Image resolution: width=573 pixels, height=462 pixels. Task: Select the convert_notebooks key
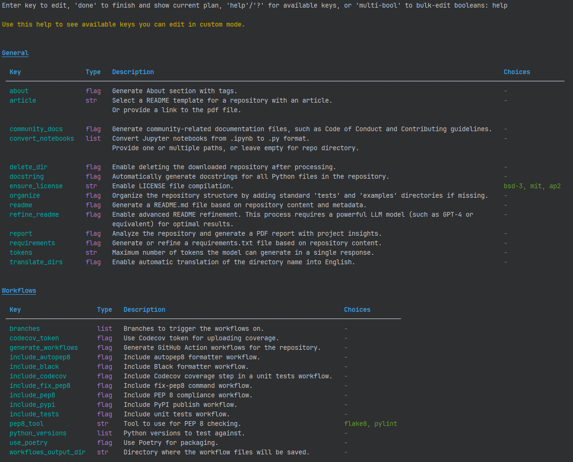pos(42,138)
